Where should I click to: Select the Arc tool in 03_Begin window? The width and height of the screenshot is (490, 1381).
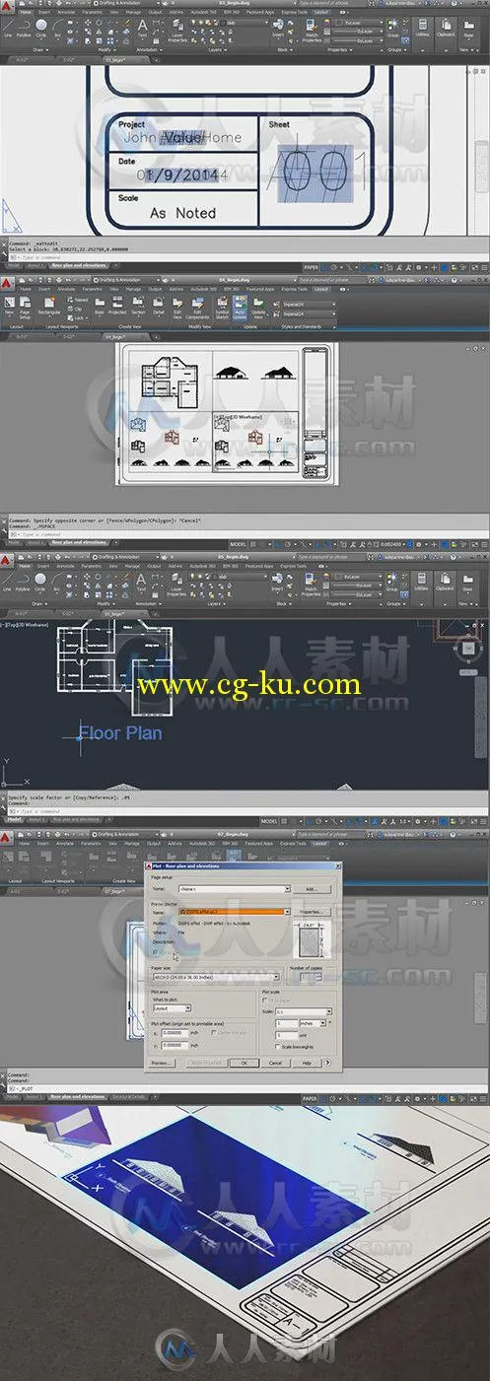click(57, 31)
